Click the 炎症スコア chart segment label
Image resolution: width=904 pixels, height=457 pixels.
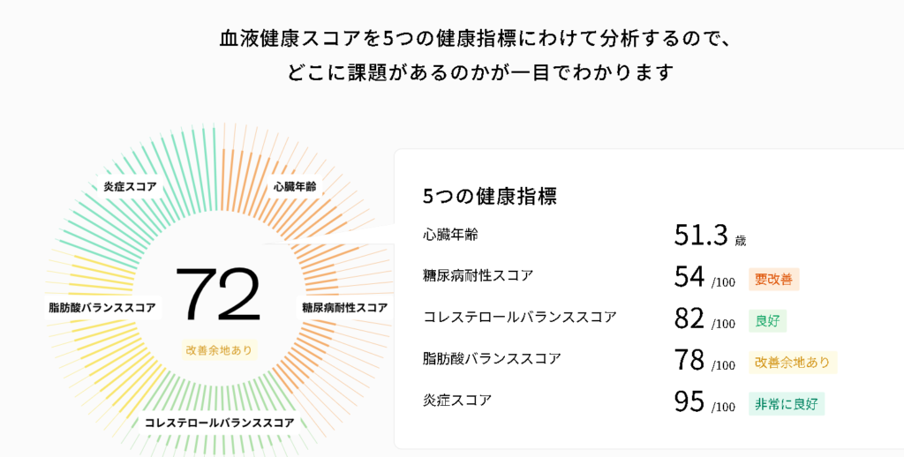(130, 186)
